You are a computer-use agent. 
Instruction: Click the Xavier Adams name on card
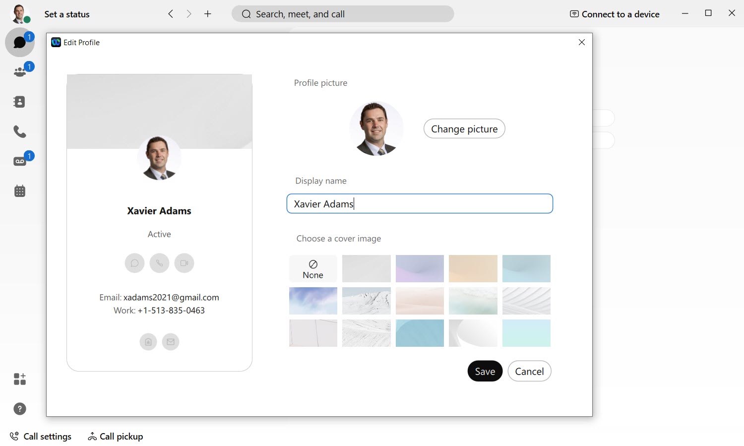[x=159, y=211]
